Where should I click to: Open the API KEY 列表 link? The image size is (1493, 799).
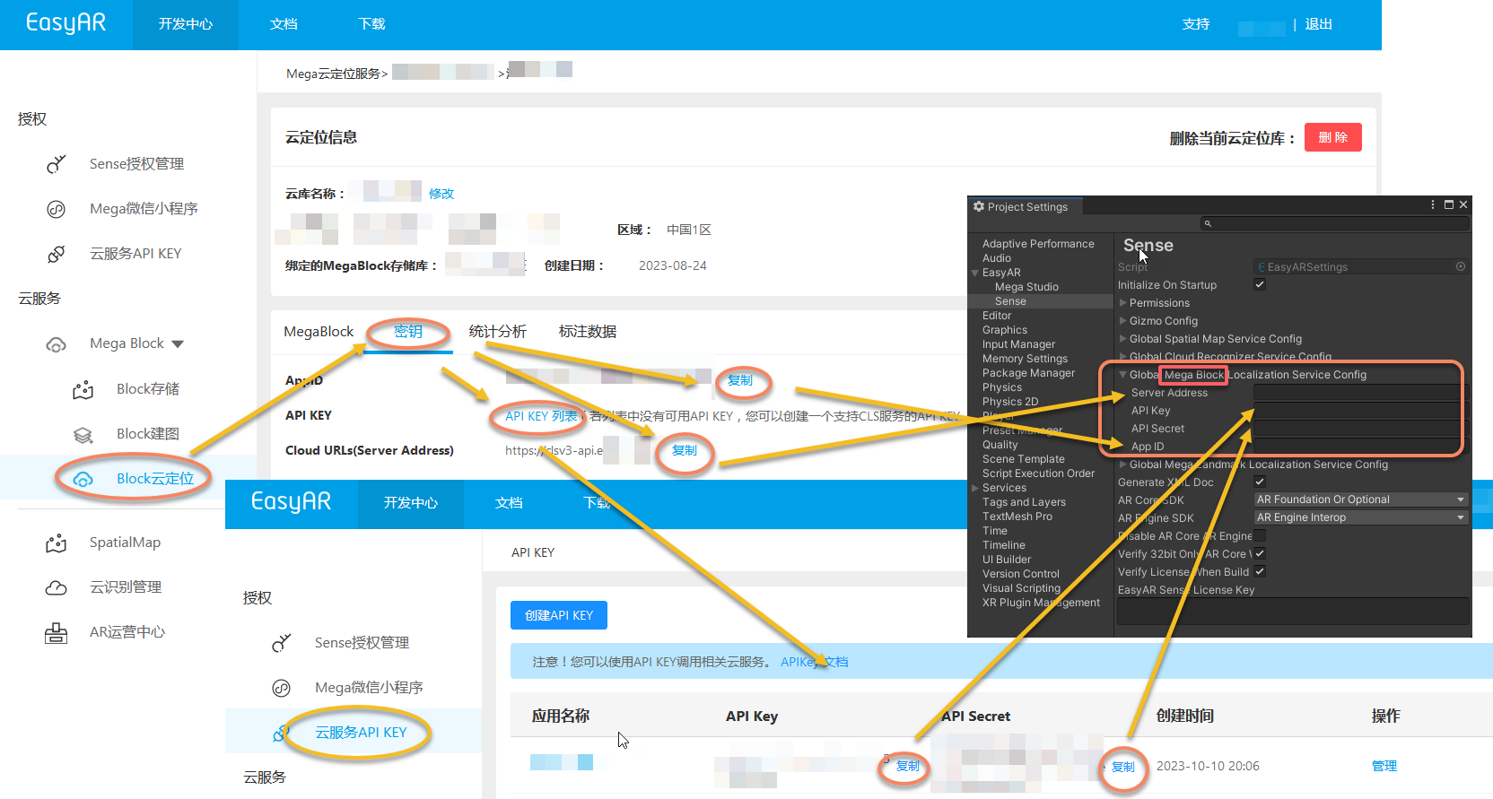[x=541, y=416]
